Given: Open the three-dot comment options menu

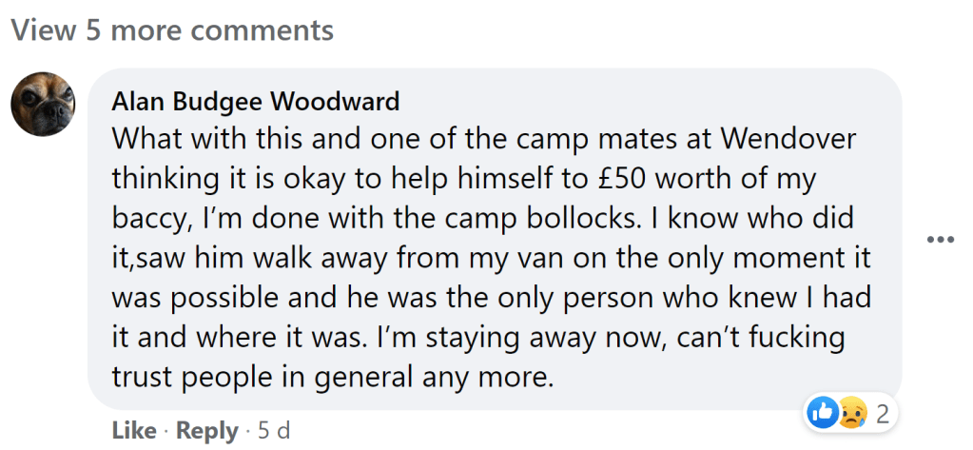Looking at the screenshot, I should (940, 239).
